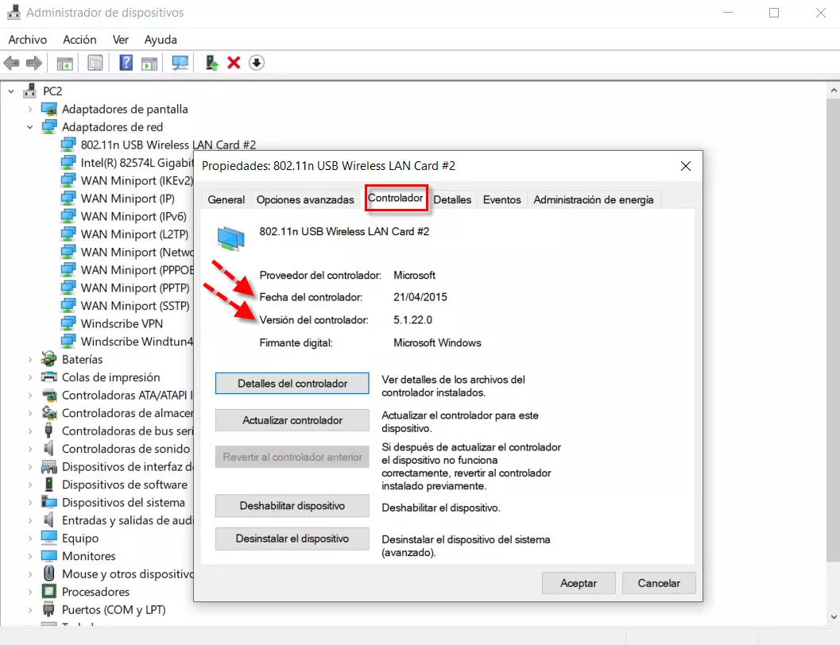The width and height of the screenshot is (840, 645).
Task: Expand the Baterías category
Action: [x=30, y=360]
